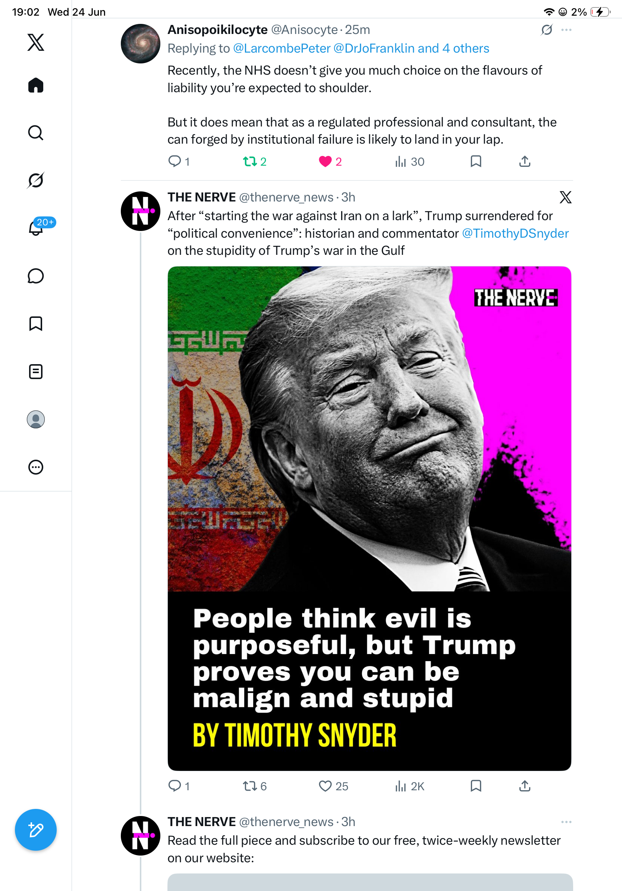The width and height of the screenshot is (622, 891).
Task: Open the Grok icon in sidebar
Action: [x=36, y=180]
